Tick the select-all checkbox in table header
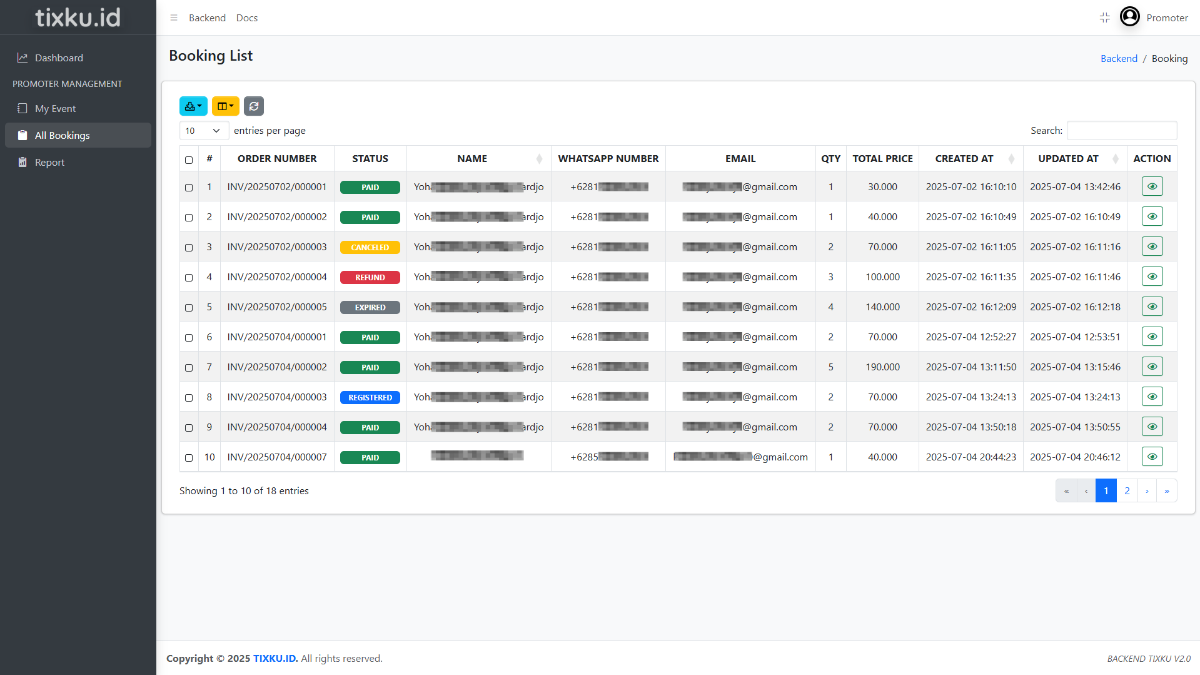1200x675 pixels. 189,160
